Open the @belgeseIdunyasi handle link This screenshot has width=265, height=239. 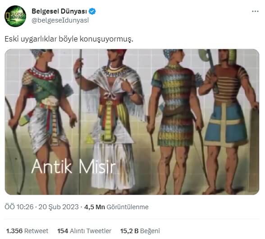coord(60,20)
